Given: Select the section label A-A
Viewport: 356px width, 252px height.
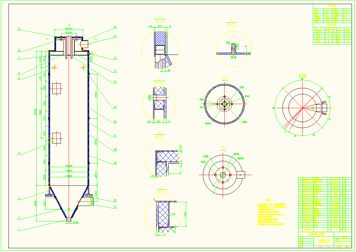Looking at the screenshot, I should coord(225,78).
